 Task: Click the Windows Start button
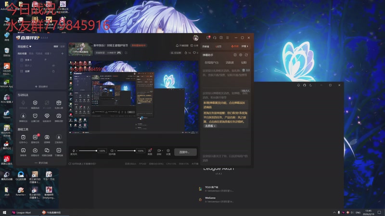[4, 212]
